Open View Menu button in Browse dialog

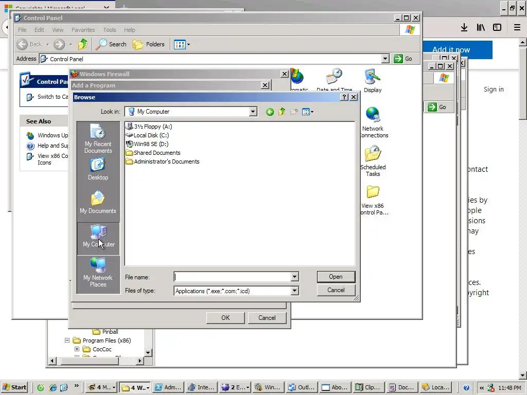pyautogui.click(x=308, y=112)
